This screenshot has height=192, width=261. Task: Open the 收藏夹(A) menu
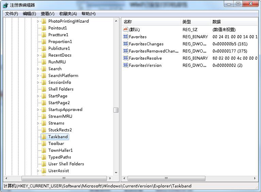point(68,13)
